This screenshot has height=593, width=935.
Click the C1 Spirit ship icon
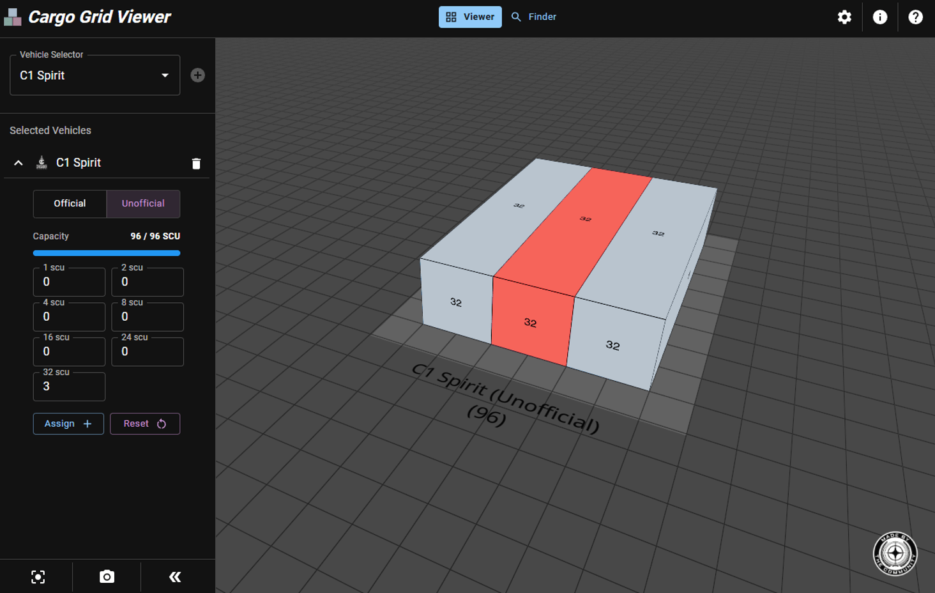click(x=42, y=162)
